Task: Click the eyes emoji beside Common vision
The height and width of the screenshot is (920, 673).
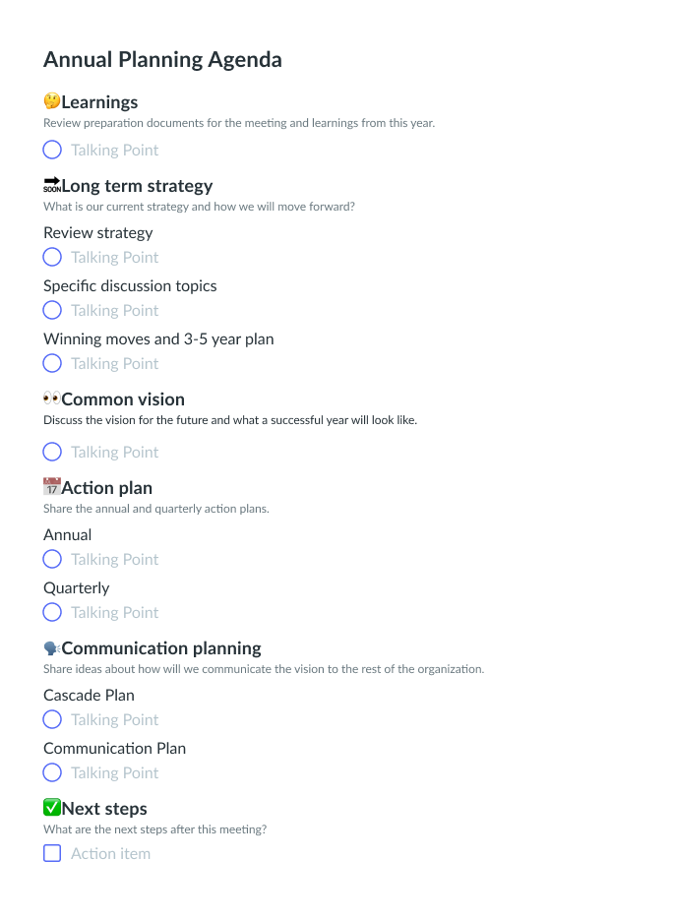Action: coord(52,399)
